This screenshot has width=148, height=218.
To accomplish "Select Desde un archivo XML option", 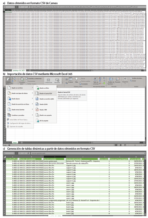I will (x=45, y=99).
